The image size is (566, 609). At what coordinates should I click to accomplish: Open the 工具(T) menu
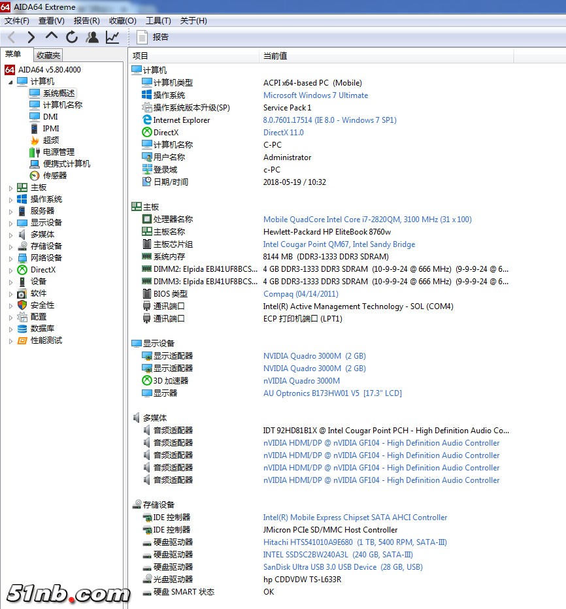pos(158,20)
